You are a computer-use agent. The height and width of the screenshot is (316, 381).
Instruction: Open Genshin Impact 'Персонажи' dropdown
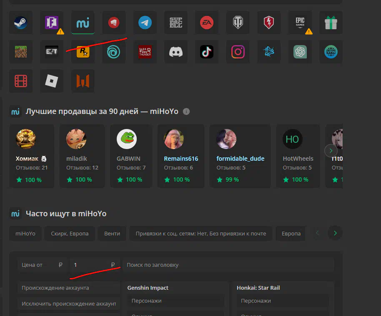175,301
